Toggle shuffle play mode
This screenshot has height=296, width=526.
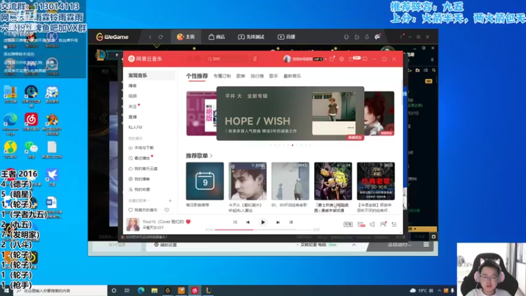235,222
